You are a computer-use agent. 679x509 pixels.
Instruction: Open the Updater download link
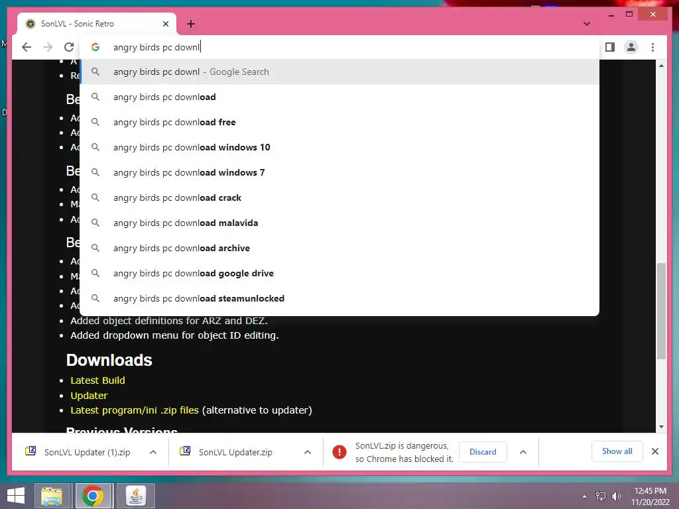89,396
